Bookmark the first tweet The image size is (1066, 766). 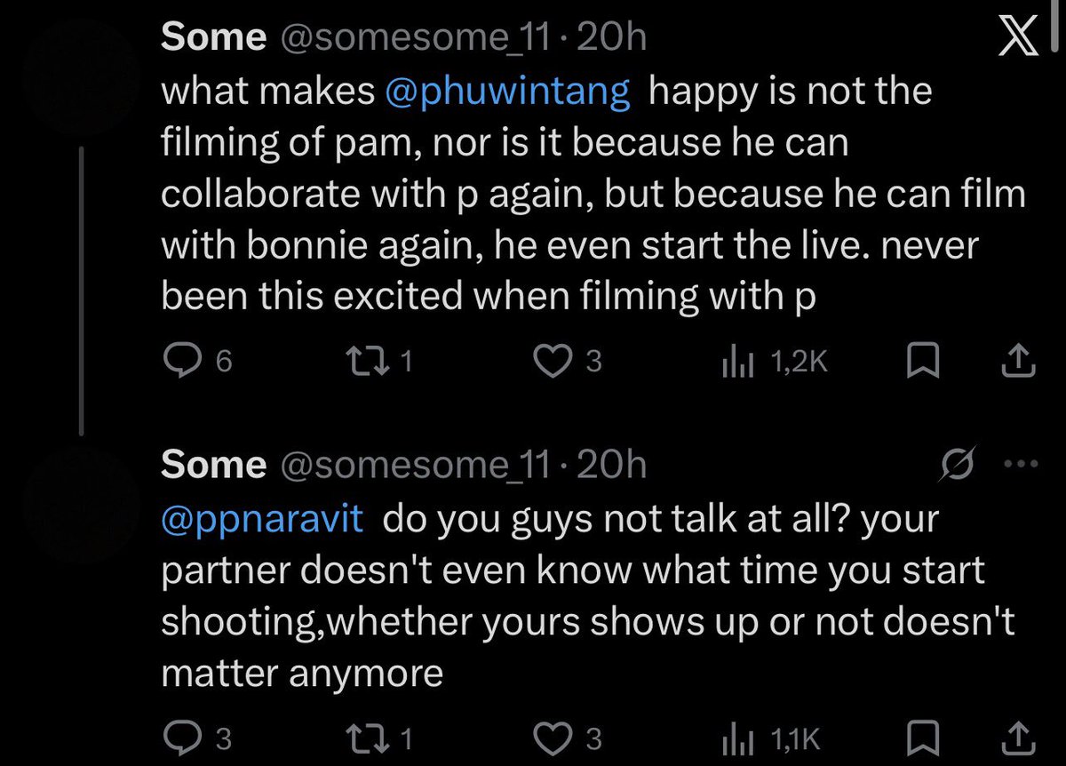(925, 362)
